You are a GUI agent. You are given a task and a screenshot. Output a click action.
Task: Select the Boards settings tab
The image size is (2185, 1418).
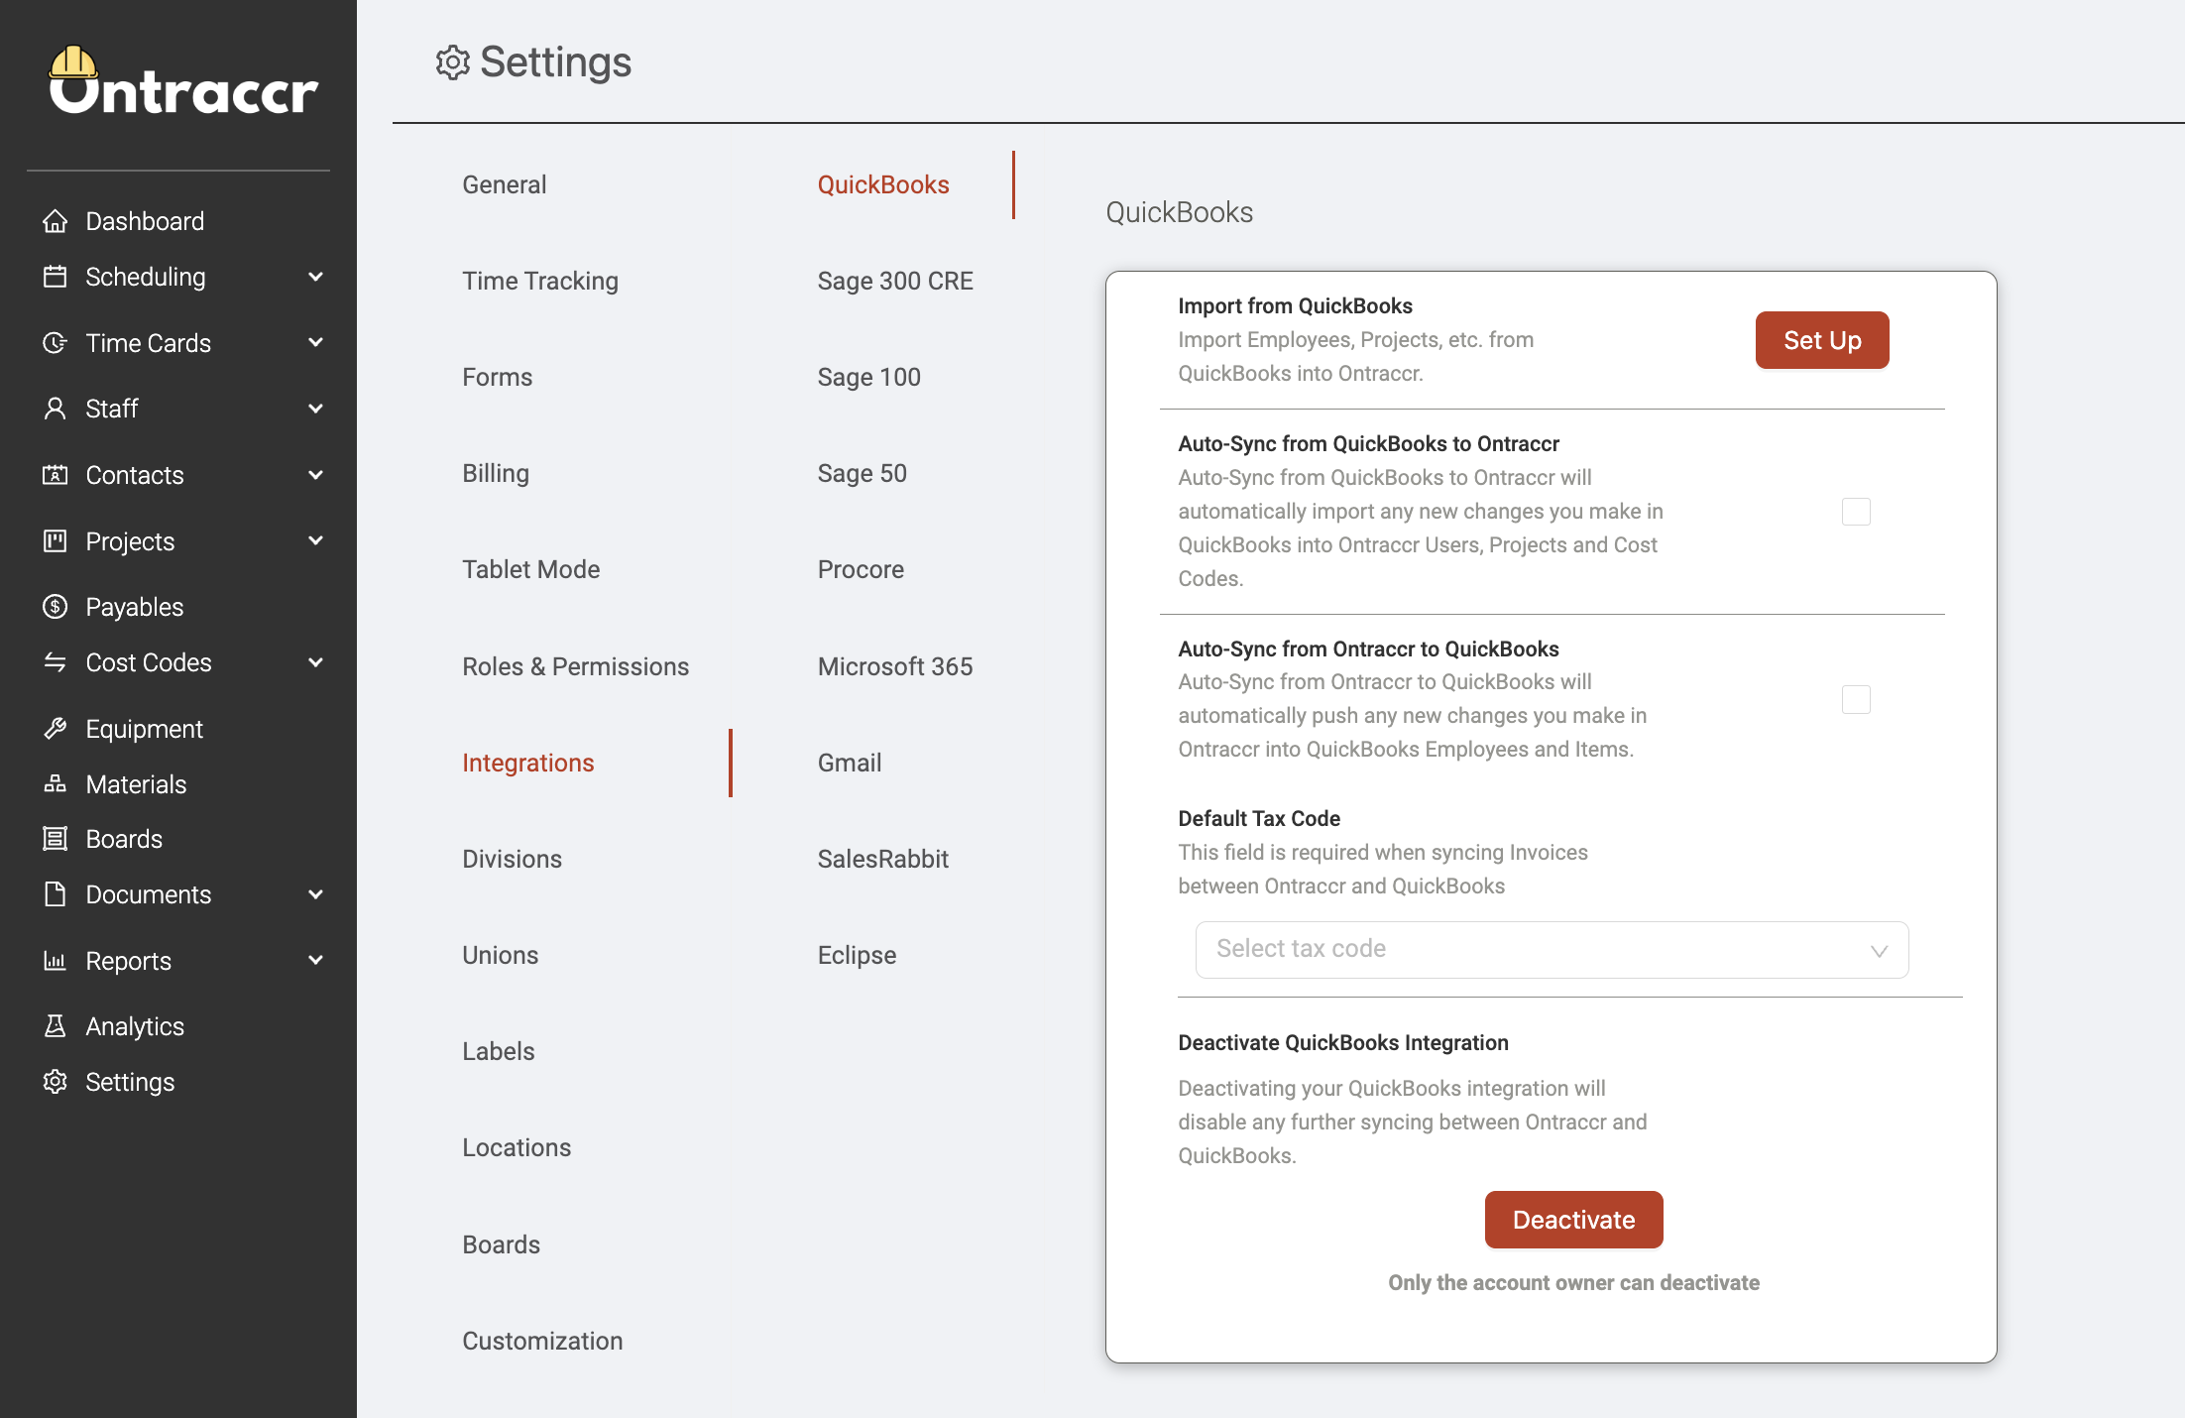pos(501,1244)
